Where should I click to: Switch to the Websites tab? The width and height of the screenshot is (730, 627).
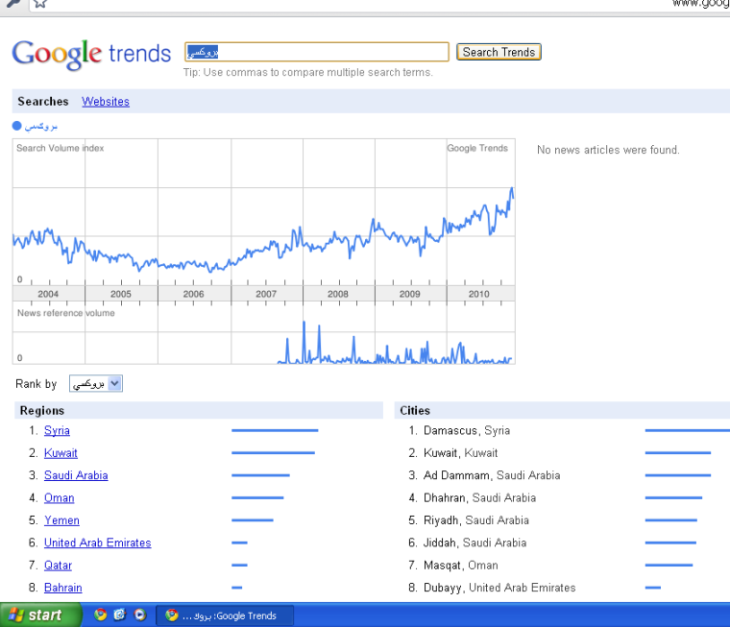[106, 102]
